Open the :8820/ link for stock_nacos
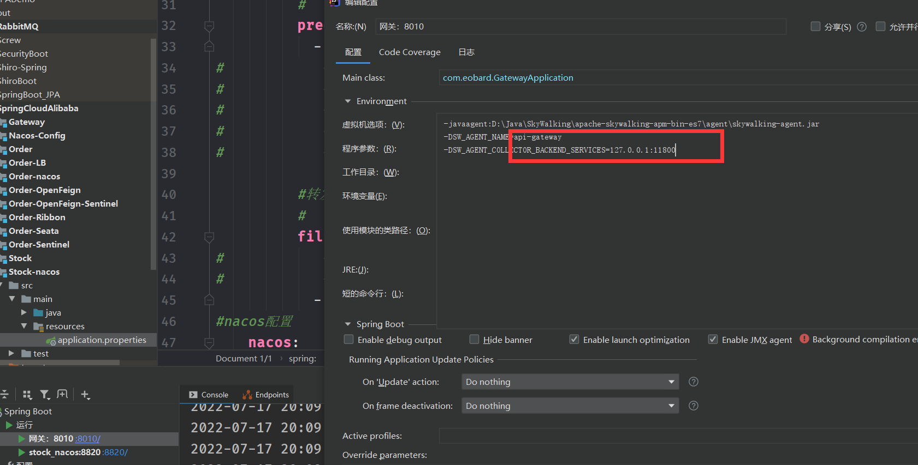 (x=115, y=452)
